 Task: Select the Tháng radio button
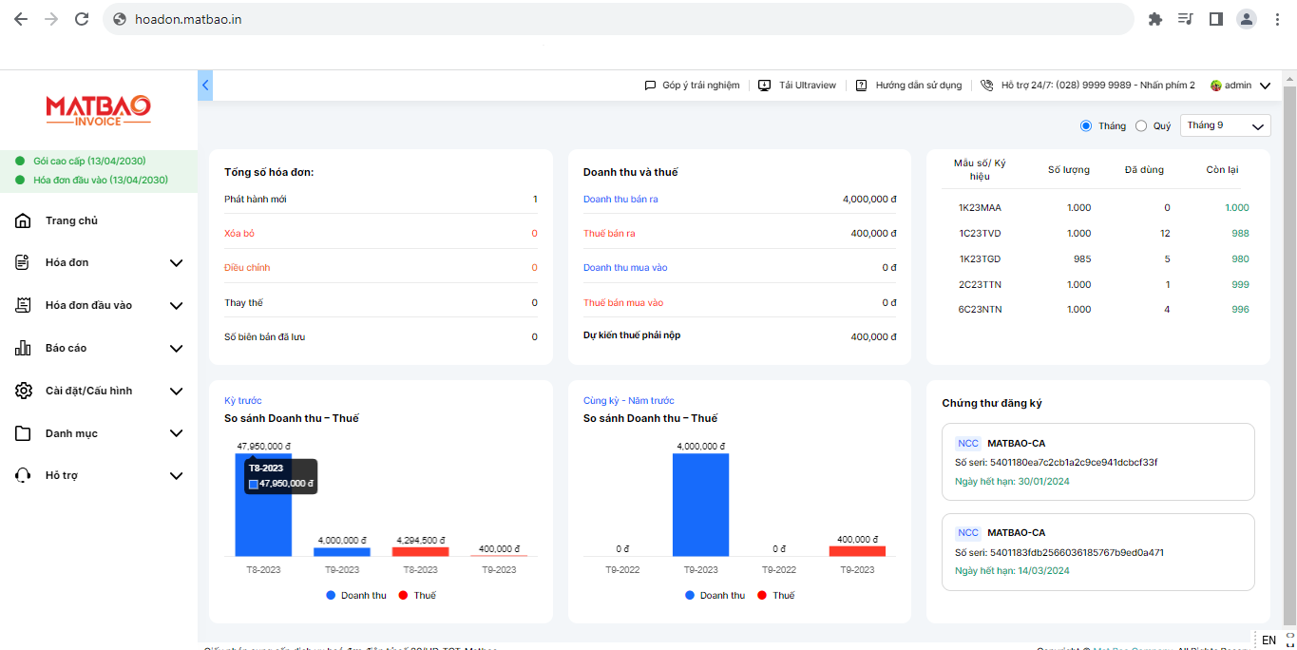click(1086, 125)
